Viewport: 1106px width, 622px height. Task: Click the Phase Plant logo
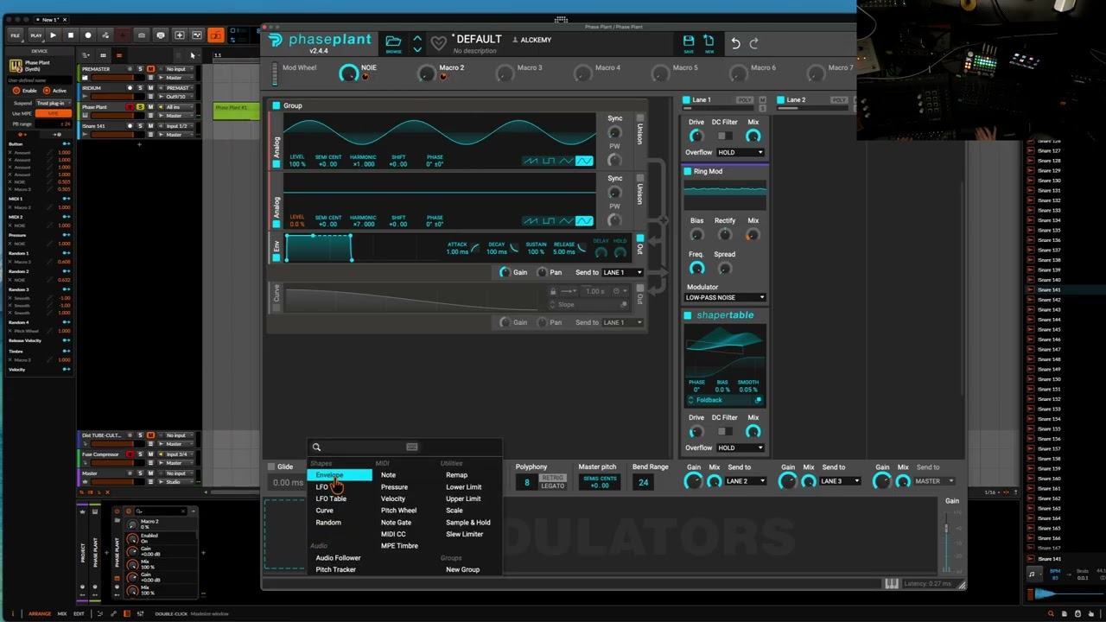(321, 42)
